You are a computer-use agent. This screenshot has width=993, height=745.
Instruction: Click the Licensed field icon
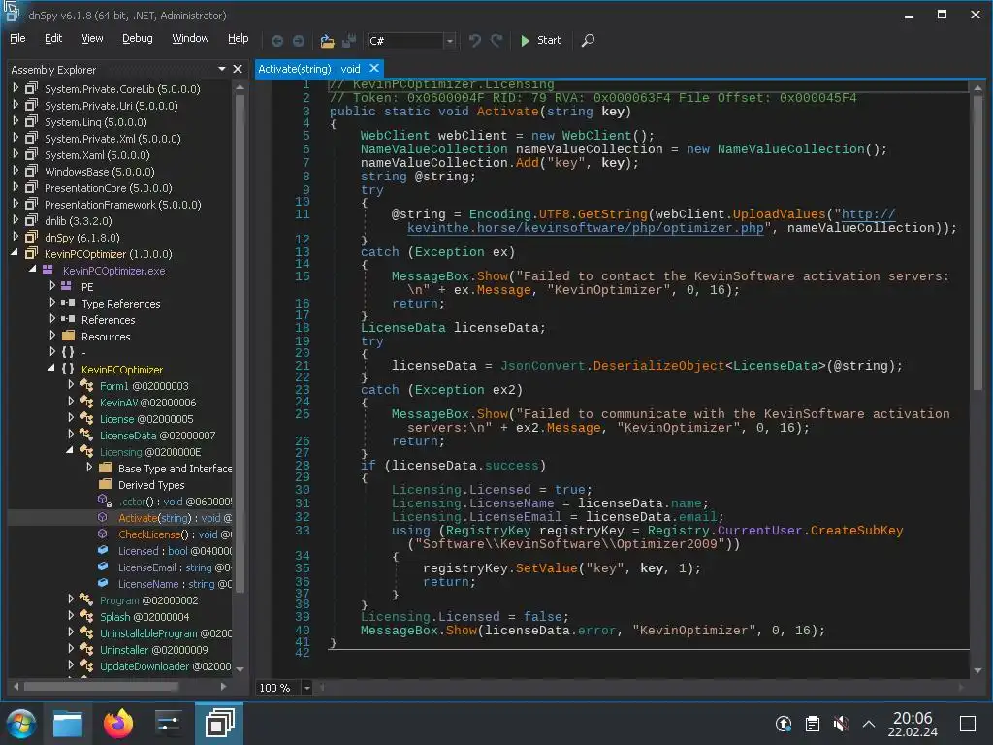[103, 551]
